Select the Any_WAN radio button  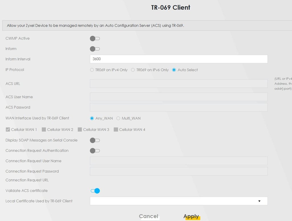(92, 118)
